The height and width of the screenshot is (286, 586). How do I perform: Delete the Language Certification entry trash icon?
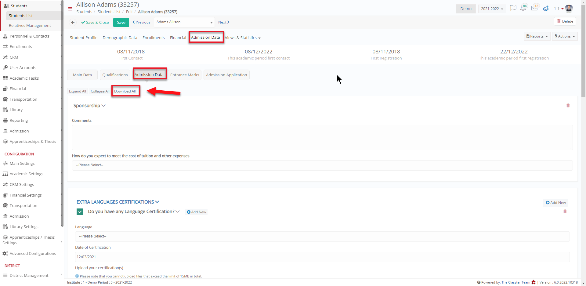[565, 211]
